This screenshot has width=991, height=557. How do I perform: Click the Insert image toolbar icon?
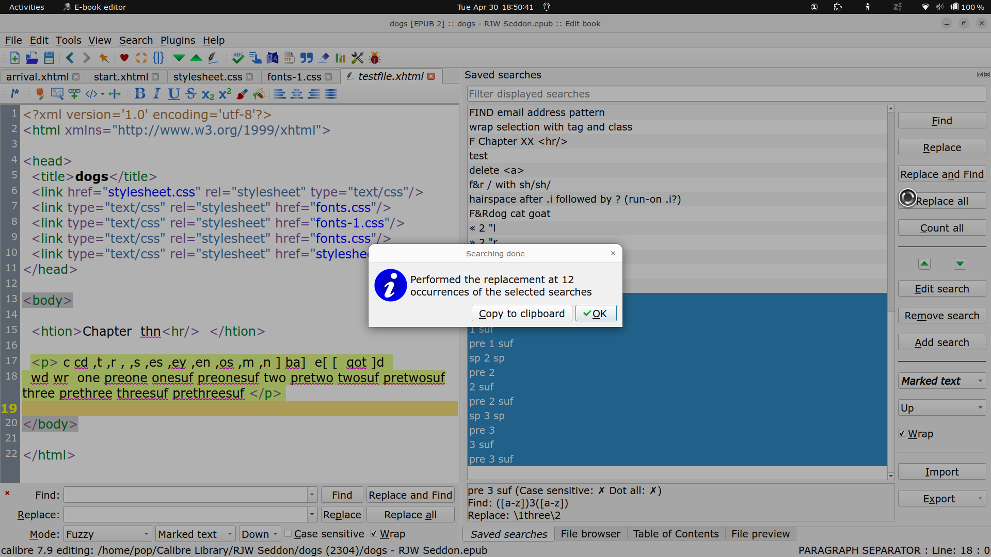click(x=57, y=94)
